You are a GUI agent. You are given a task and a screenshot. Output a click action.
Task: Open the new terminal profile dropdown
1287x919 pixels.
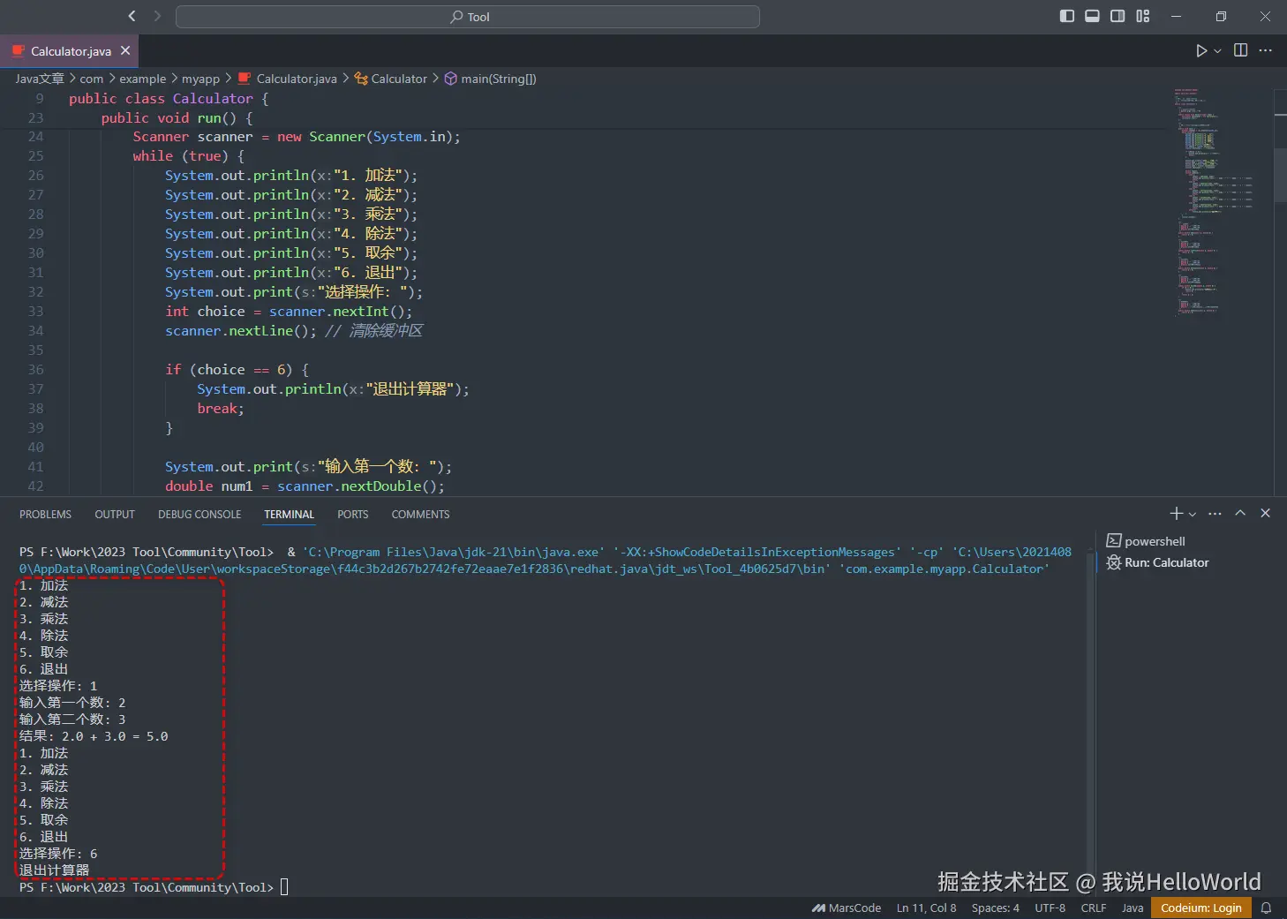pyautogui.click(x=1193, y=514)
